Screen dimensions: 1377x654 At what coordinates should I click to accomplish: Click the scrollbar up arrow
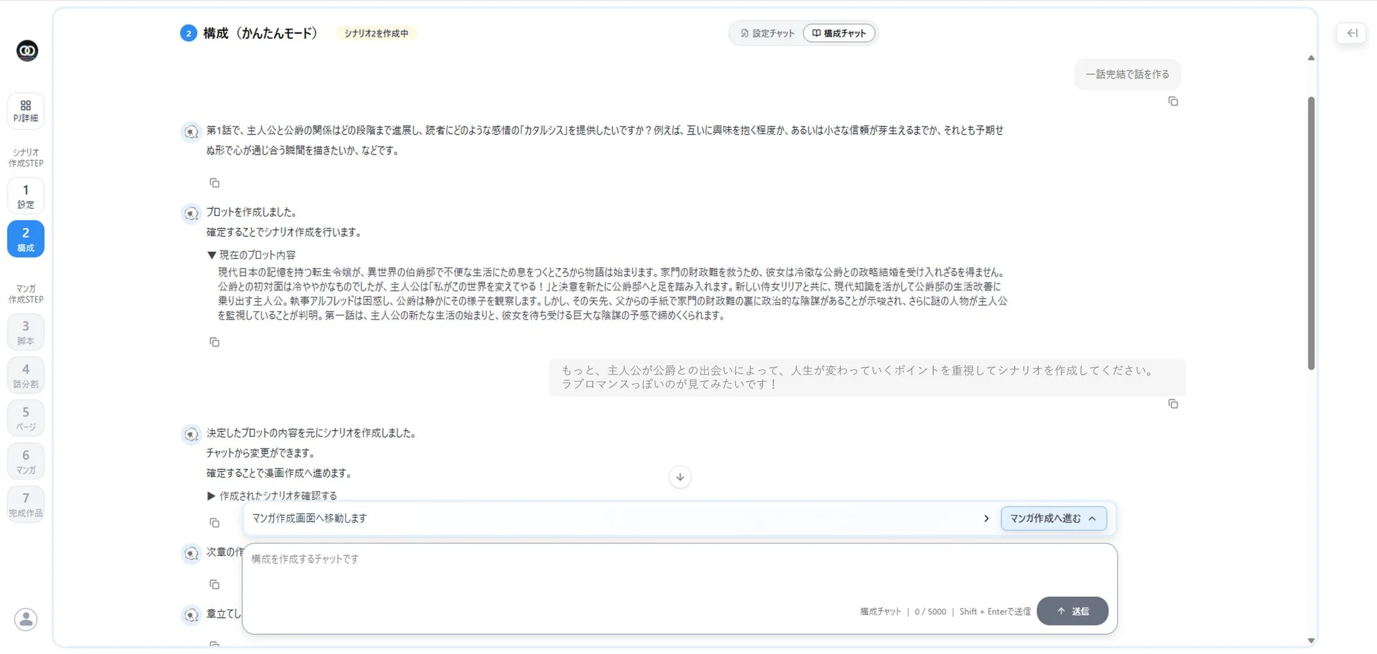[x=1311, y=58]
